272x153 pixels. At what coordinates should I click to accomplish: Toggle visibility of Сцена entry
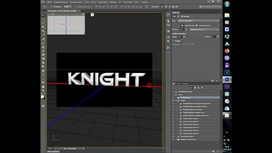[x=173, y=94]
